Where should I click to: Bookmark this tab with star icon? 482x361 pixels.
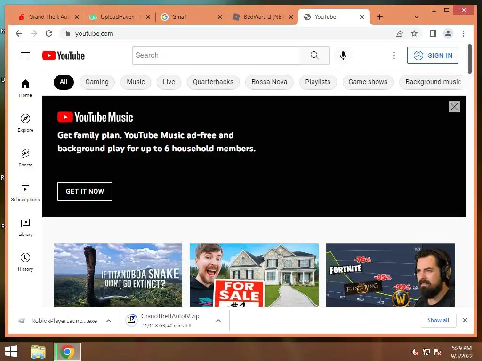(x=414, y=33)
